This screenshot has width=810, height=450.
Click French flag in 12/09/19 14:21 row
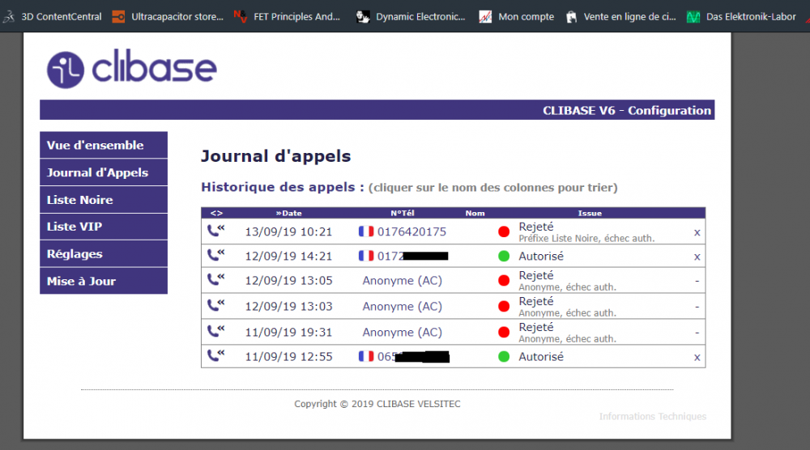366,256
